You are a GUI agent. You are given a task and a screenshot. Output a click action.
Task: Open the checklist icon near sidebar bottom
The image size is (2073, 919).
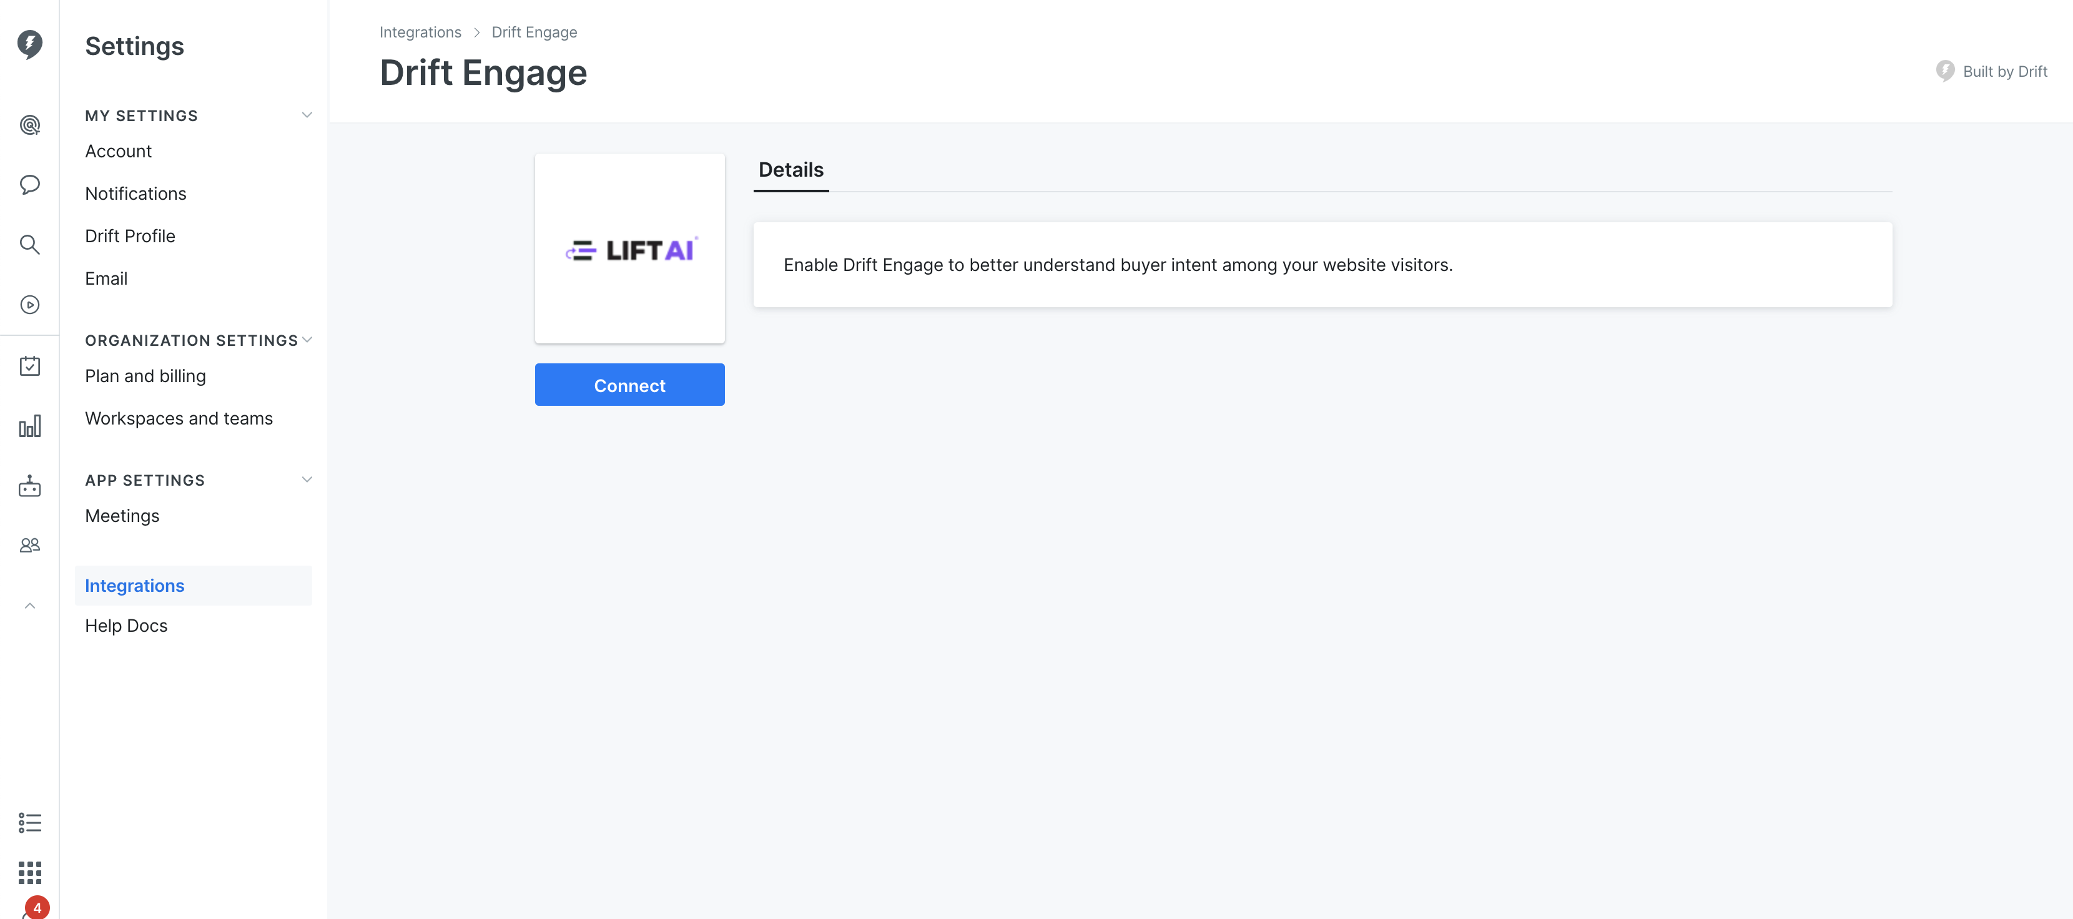[30, 822]
